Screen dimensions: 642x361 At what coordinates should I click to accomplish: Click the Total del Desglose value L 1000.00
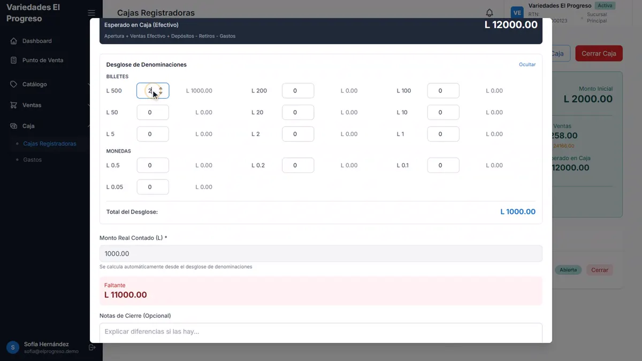518,211
